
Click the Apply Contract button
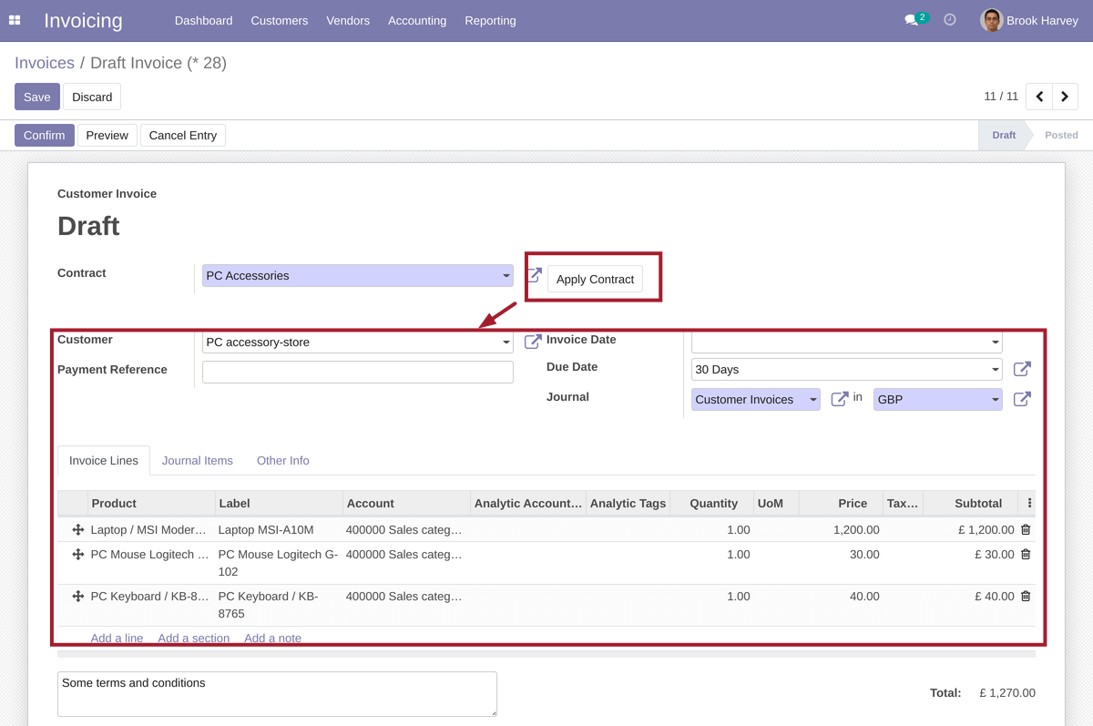pos(595,279)
